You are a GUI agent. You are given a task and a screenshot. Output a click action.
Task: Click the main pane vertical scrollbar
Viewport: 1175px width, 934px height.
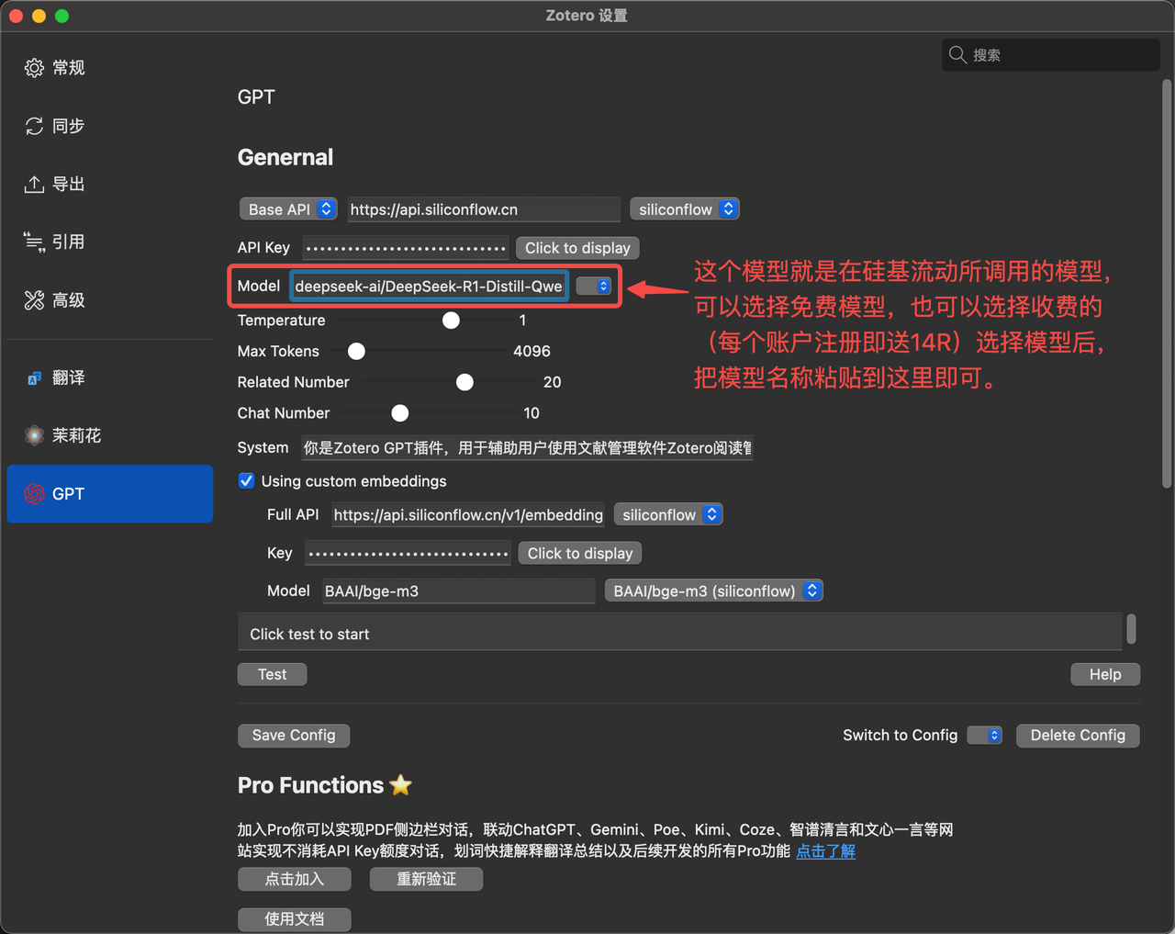pyautogui.click(x=1167, y=284)
